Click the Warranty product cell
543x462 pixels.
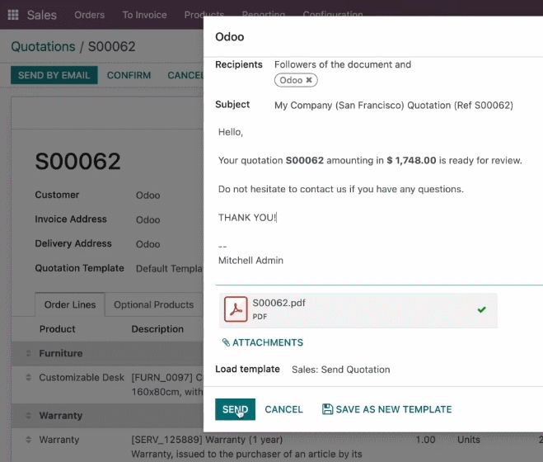tap(59, 440)
